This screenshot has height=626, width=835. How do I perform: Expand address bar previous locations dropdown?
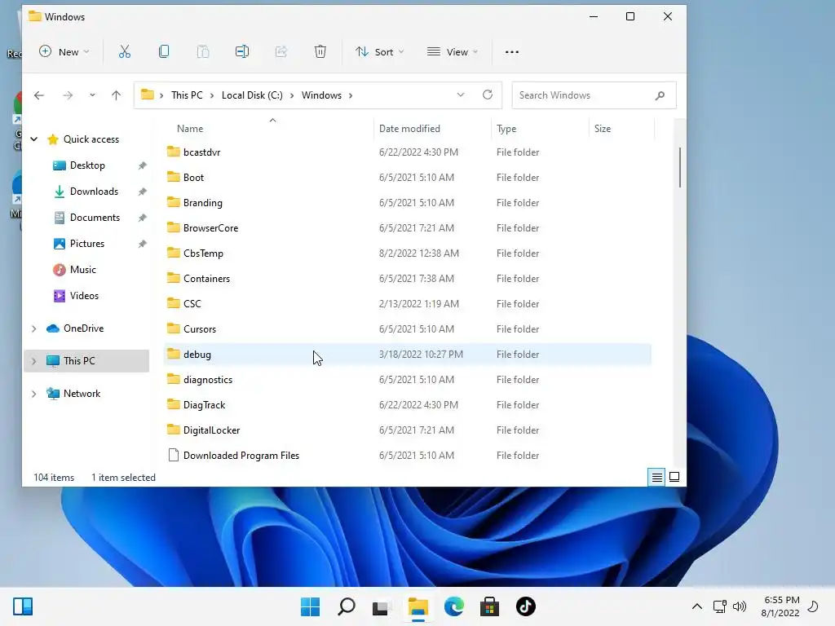click(461, 95)
